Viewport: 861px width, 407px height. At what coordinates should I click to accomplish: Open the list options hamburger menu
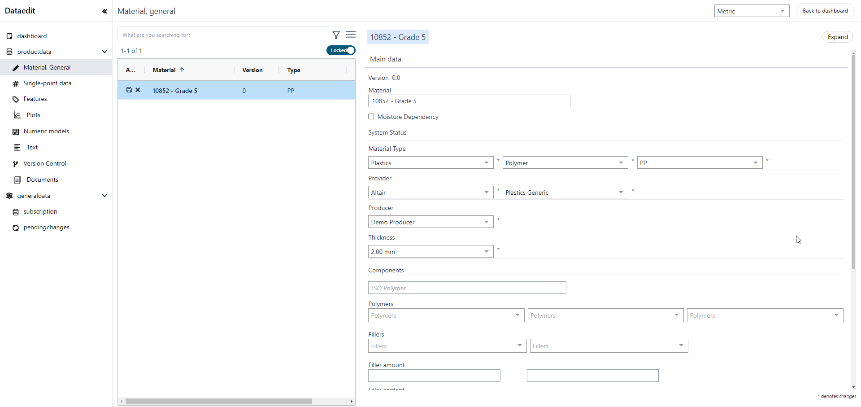coord(351,35)
